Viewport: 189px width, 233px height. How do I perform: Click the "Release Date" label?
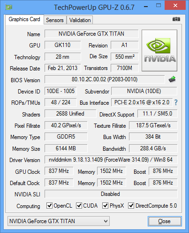click(25, 69)
